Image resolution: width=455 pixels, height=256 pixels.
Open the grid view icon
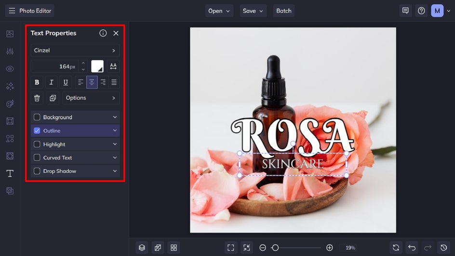[x=174, y=248]
